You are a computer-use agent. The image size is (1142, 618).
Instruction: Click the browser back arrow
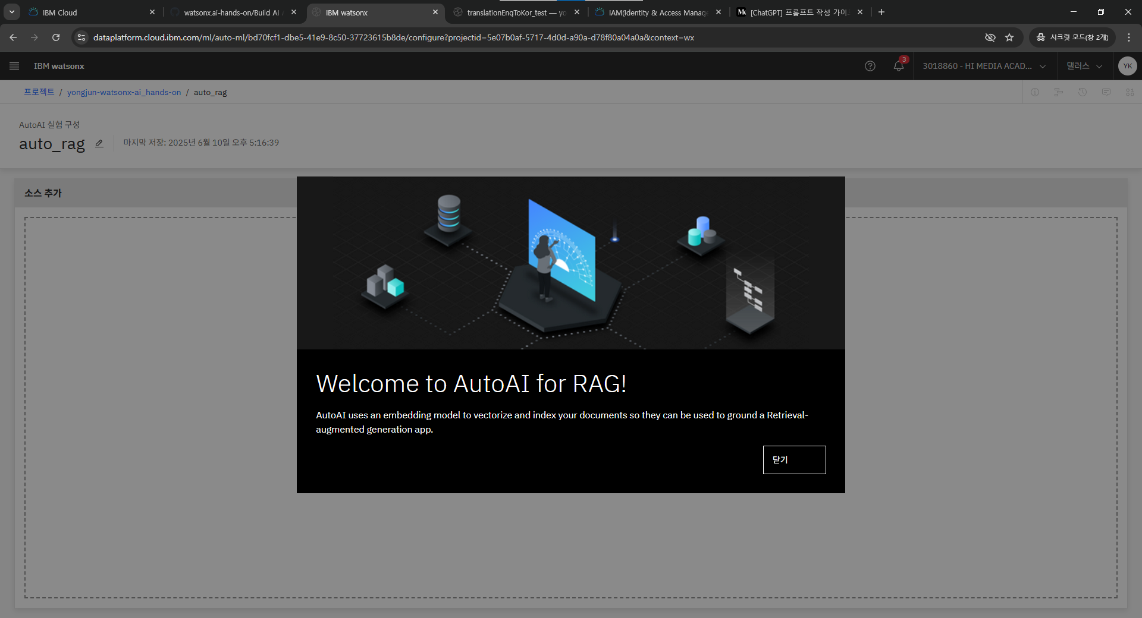coord(13,37)
